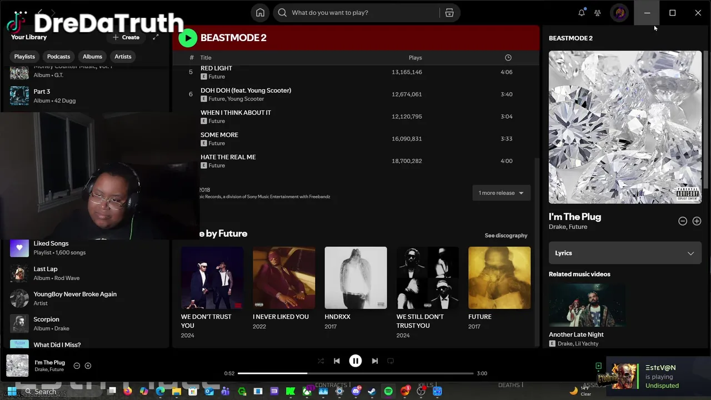This screenshot has height=400, width=711.
Task: Filter library by Podcasts
Action: click(x=58, y=56)
